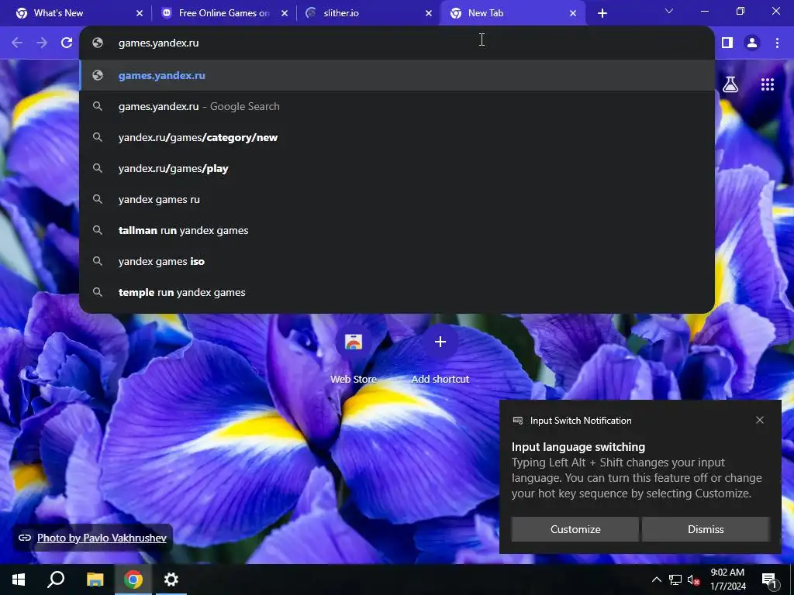Click the muted volume tray icon
The width and height of the screenshot is (794, 595).
pos(693,580)
